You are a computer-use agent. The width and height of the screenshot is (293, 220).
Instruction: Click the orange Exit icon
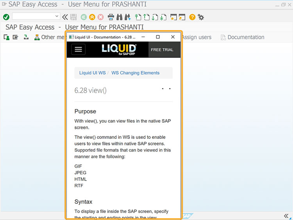92,17
